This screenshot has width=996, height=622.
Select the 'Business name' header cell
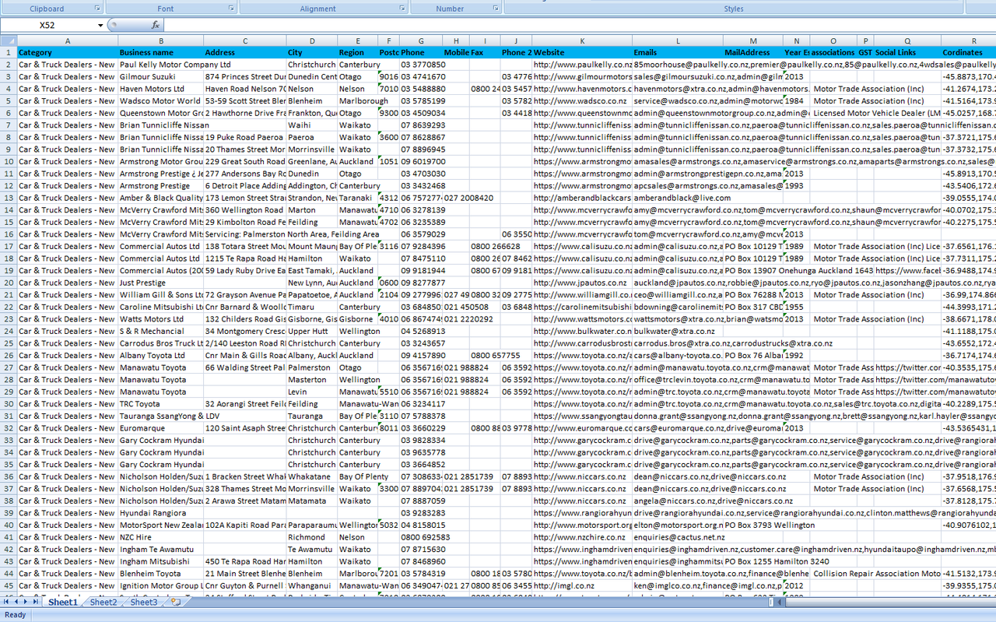pyautogui.click(x=160, y=53)
